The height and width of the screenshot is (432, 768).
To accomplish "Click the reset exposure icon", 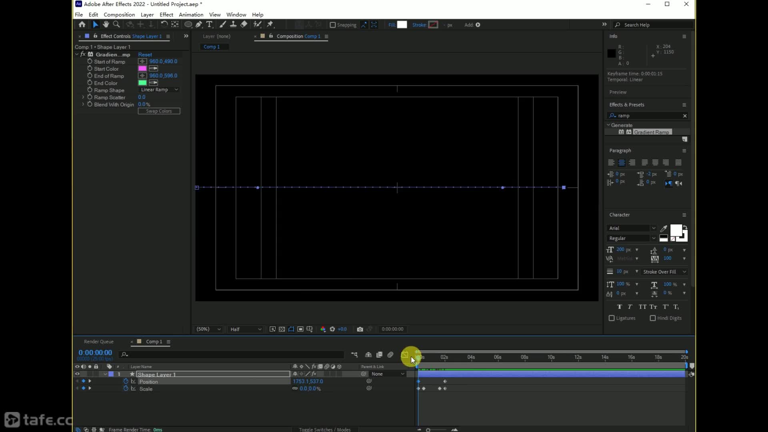I will click(332, 329).
